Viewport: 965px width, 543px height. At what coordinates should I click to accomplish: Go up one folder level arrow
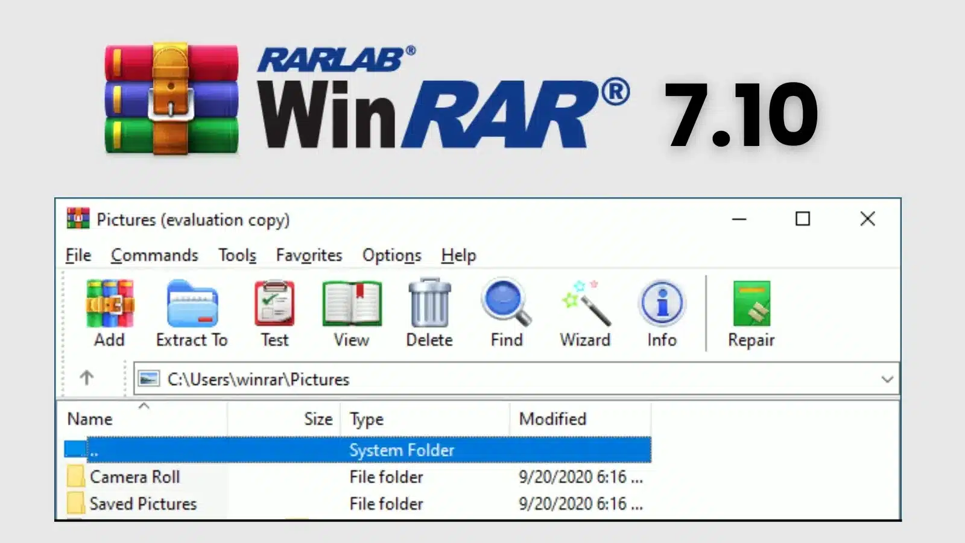87,378
